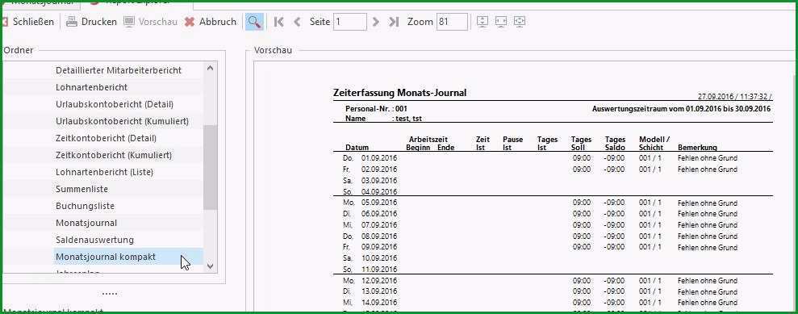The image size is (798, 314).
Task: Click the Bemerkung column header
Action: tap(697, 148)
